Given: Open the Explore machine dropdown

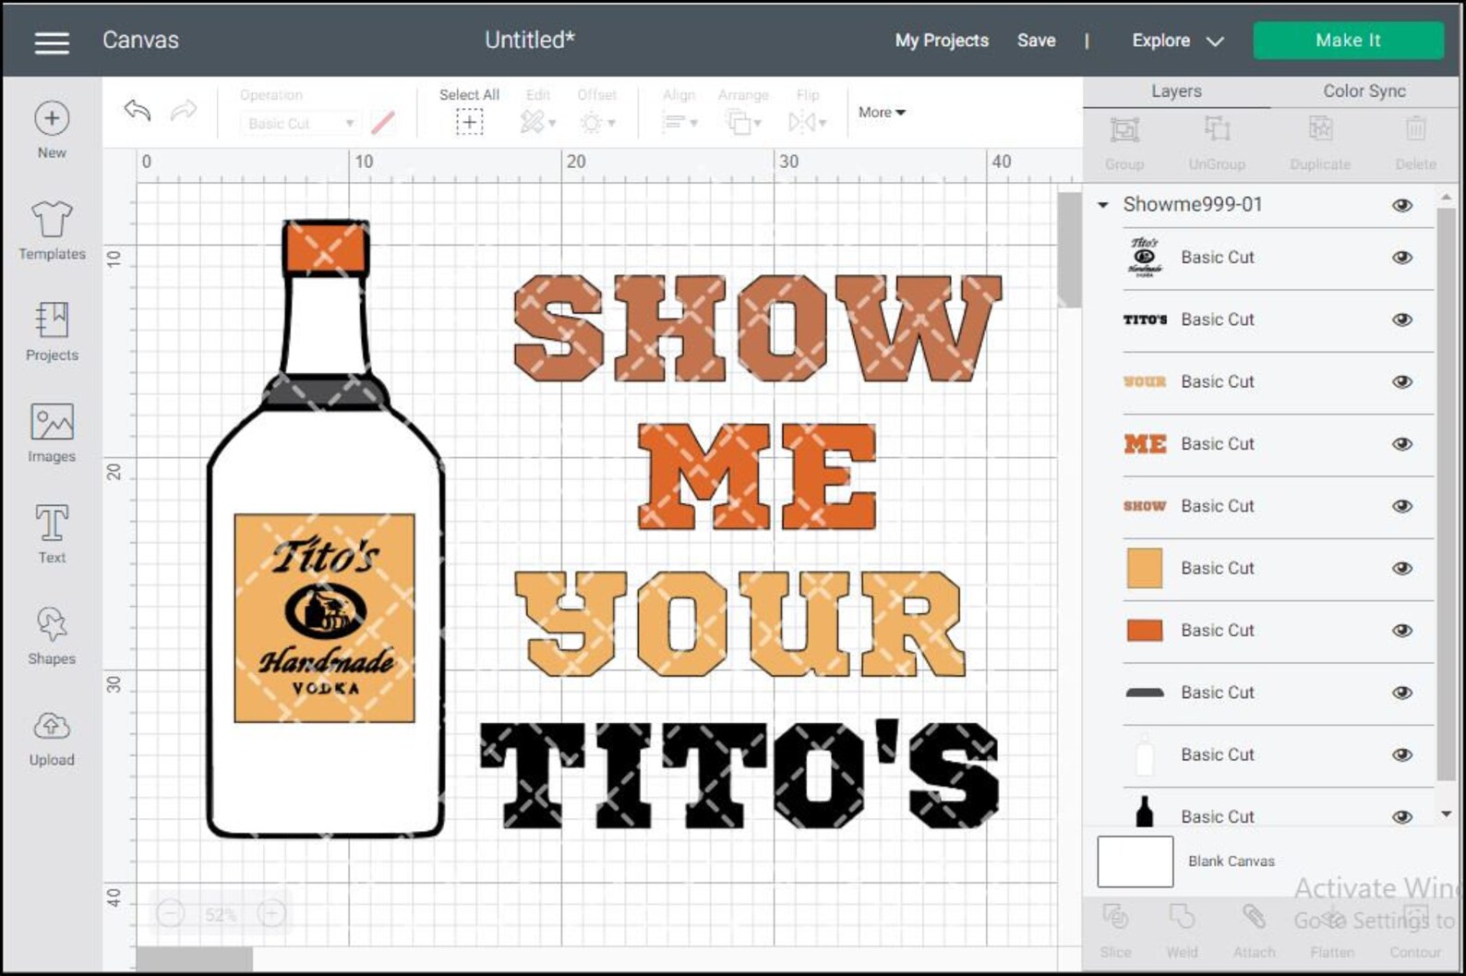Looking at the screenshot, I should (1178, 41).
